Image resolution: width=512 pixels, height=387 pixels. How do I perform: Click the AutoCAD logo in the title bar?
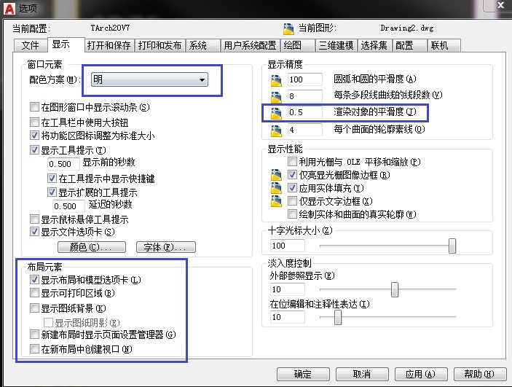pyautogui.click(x=9, y=8)
